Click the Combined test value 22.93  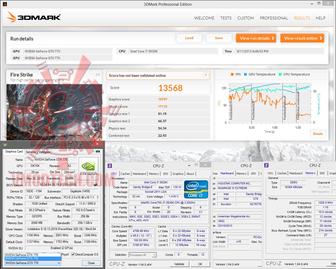162,136
